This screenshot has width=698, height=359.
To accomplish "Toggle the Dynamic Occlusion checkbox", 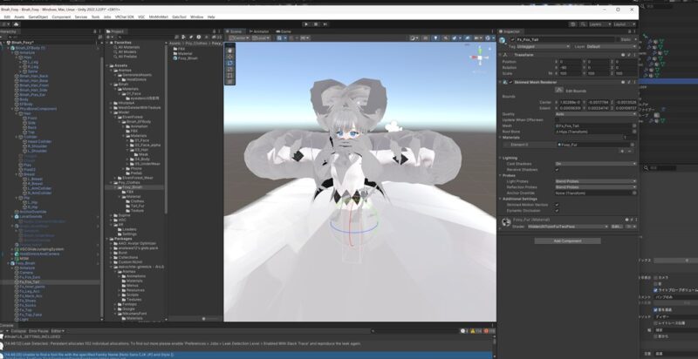I will click(558, 209).
